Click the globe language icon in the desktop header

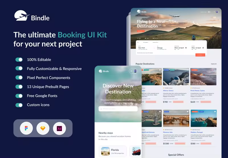pos(209,12)
